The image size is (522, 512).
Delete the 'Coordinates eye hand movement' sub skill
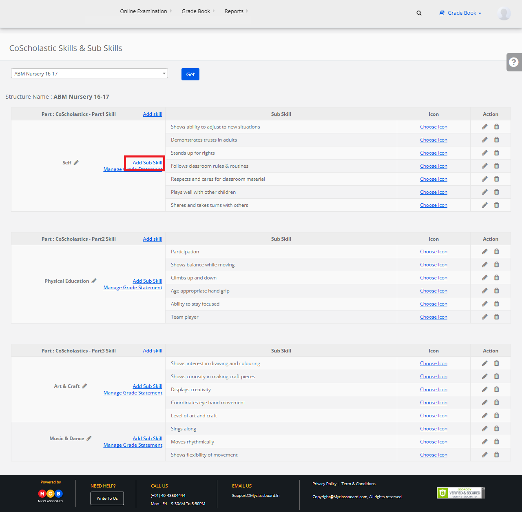click(x=496, y=403)
